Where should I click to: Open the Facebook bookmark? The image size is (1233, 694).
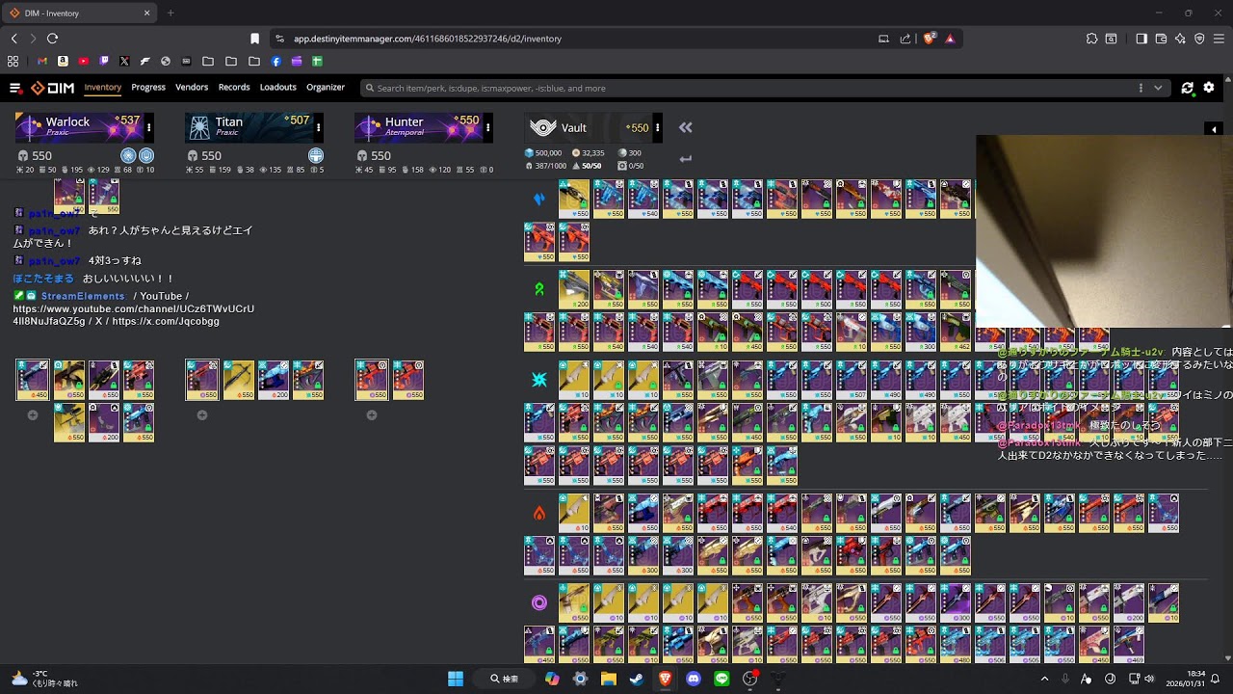click(275, 61)
